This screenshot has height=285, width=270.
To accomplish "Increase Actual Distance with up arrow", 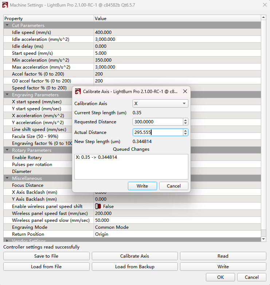I will 185,131.
